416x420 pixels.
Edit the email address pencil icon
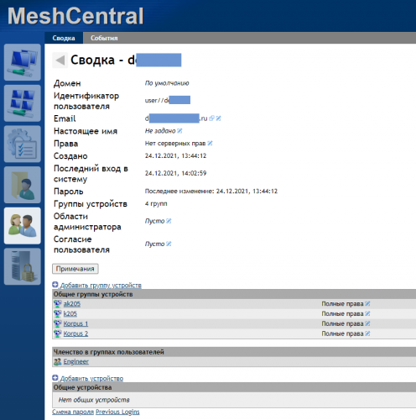tap(218, 118)
